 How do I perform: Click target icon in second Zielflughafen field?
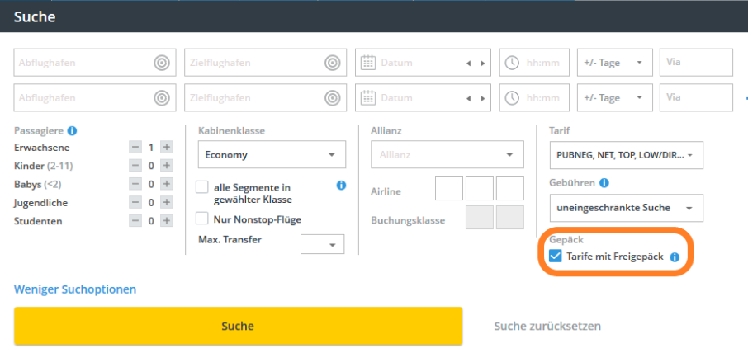click(x=331, y=98)
